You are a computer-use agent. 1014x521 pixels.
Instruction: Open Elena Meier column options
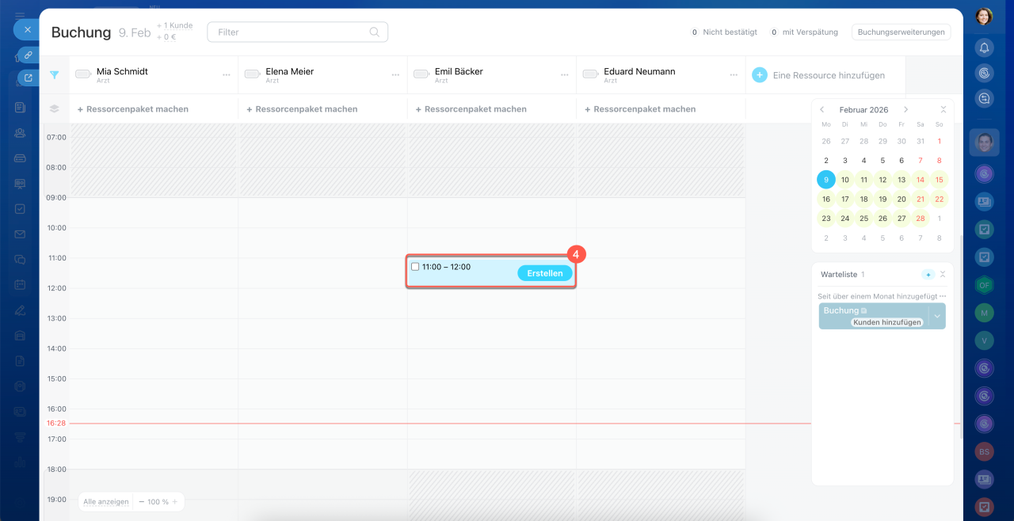pyautogui.click(x=395, y=75)
